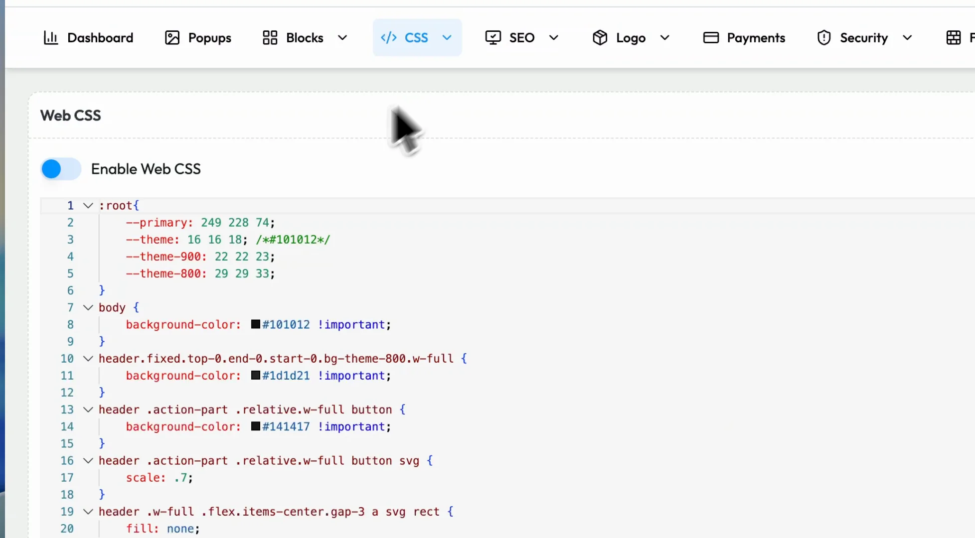Select the CSS menu label
This screenshot has width=975, height=538.
pos(416,38)
